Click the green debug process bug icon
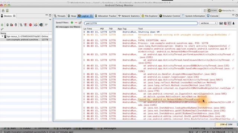238x133 pixels. (x=2, y=25)
